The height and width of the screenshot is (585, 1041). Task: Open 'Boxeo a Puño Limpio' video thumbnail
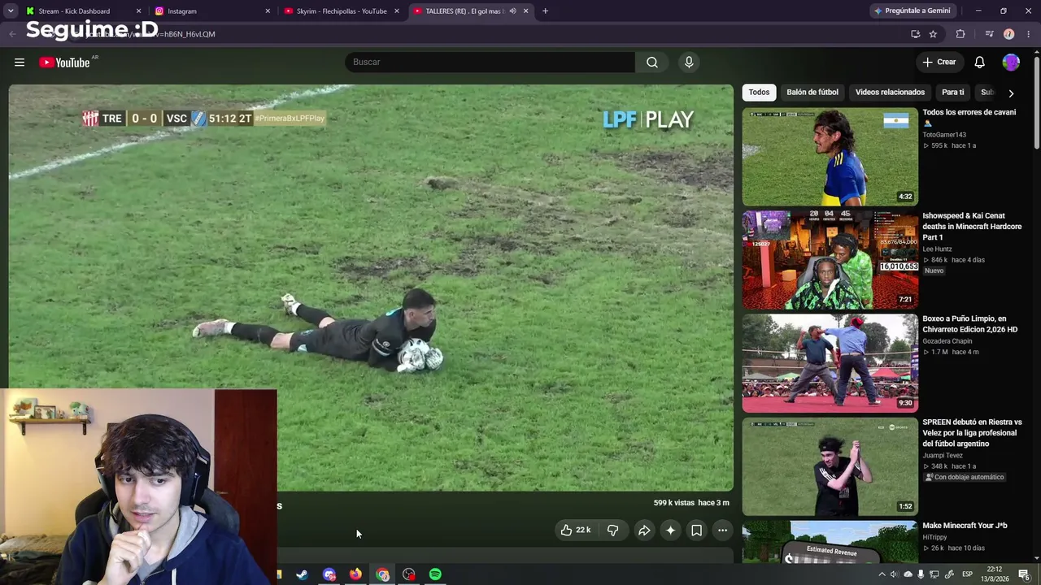point(830,363)
